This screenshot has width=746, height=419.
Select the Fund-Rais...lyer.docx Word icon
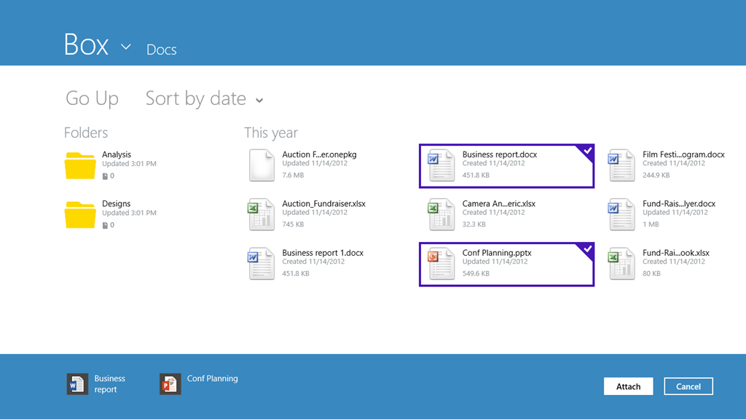(x=621, y=214)
